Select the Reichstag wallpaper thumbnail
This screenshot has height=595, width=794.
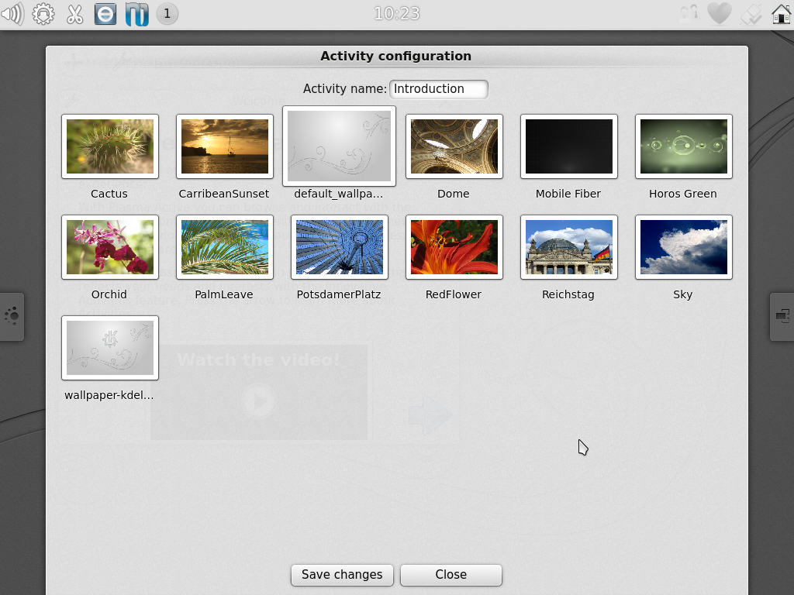569,247
